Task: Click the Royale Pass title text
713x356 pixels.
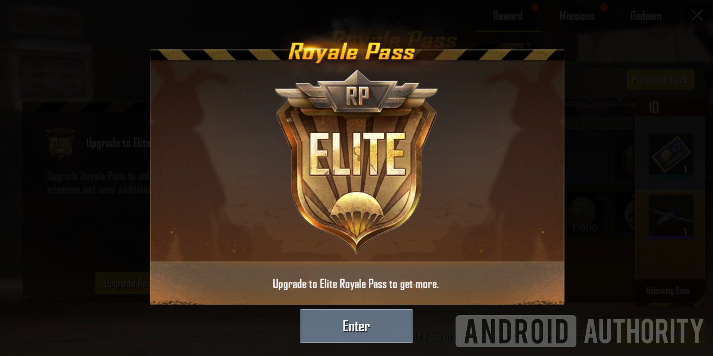Action: click(x=351, y=52)
